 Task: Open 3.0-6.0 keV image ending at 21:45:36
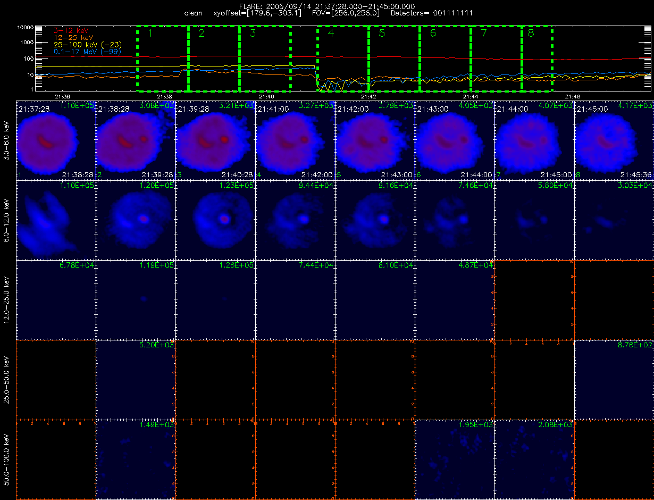pyautogui.click(x=614, y=140)
